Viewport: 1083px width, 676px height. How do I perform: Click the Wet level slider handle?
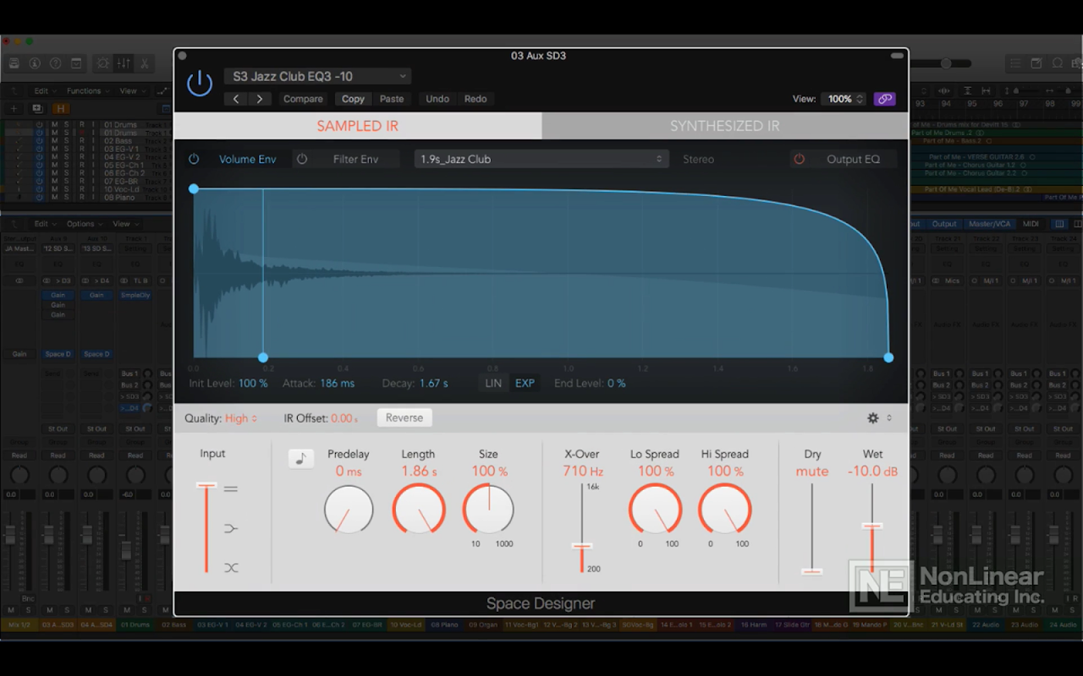[x=872, y=526]
